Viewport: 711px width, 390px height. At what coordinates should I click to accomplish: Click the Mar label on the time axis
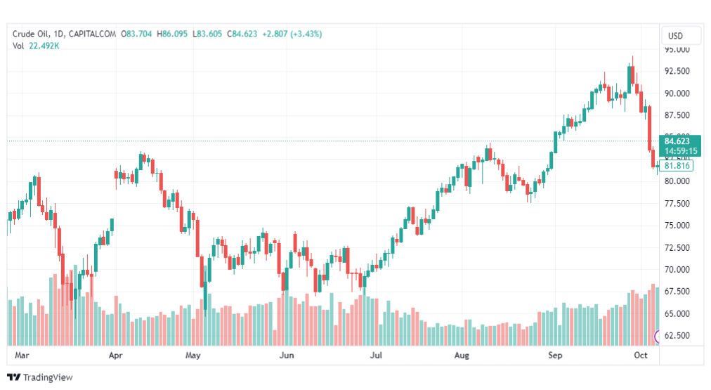[22, 356]
